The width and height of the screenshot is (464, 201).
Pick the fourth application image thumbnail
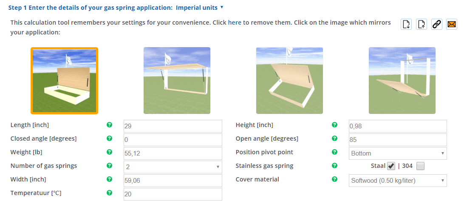[x=402, y=81]
